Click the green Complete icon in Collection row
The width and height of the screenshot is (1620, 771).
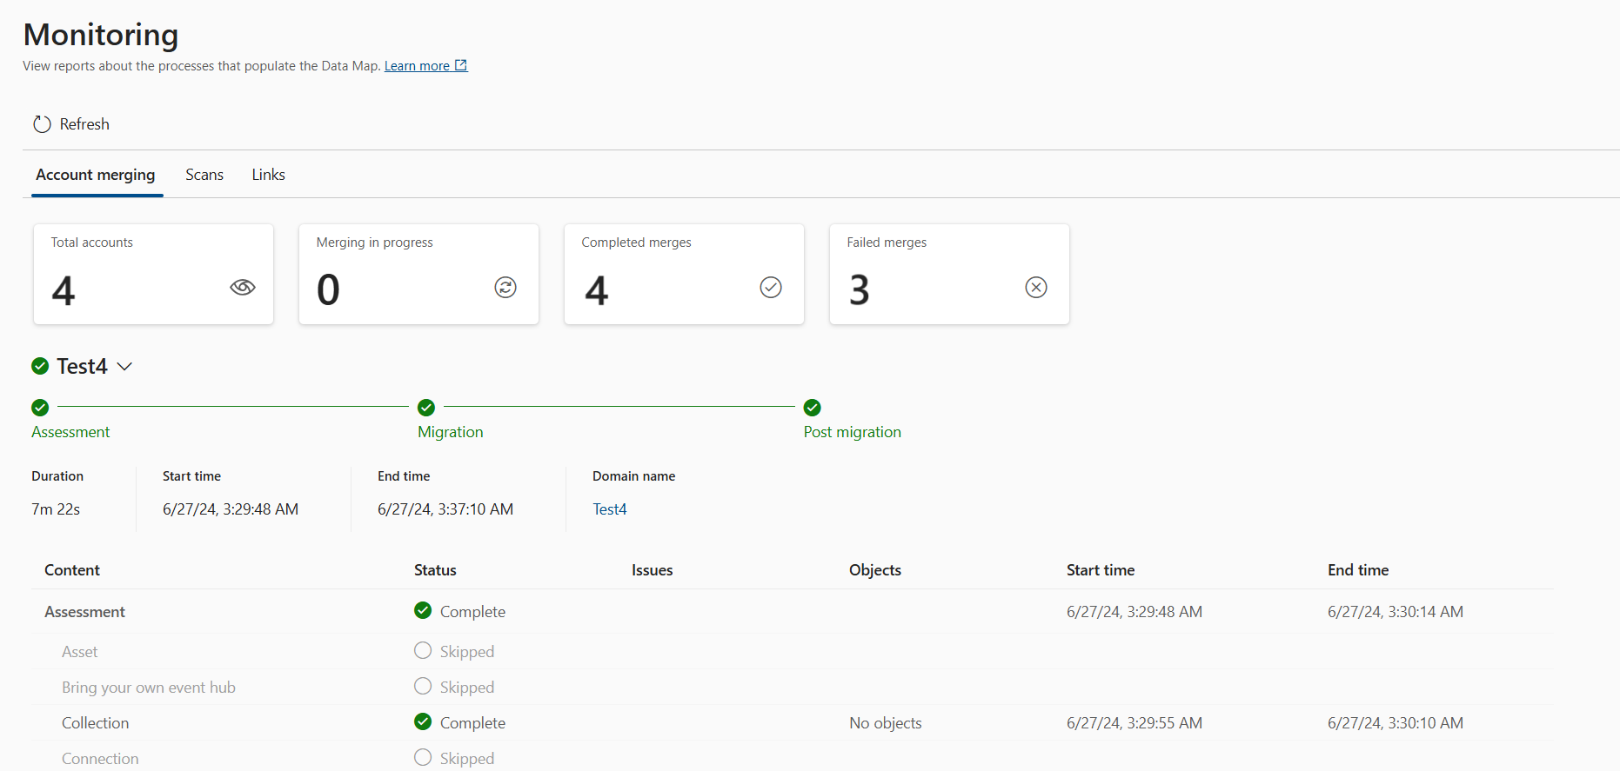click(423, 721)
